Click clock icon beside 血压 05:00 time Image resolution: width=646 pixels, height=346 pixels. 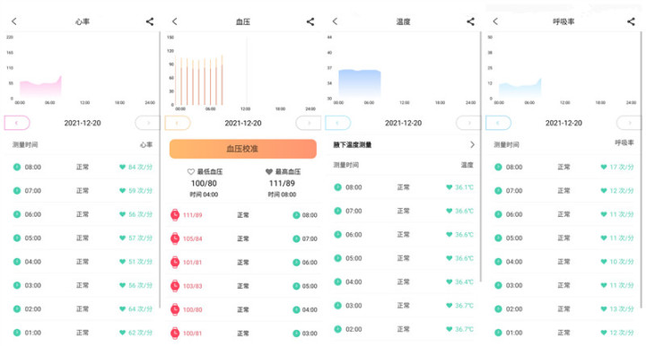[x=296, y=286]
